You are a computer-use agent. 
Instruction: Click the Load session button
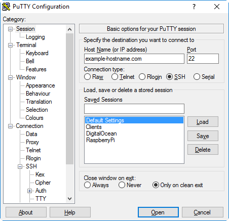203,122
